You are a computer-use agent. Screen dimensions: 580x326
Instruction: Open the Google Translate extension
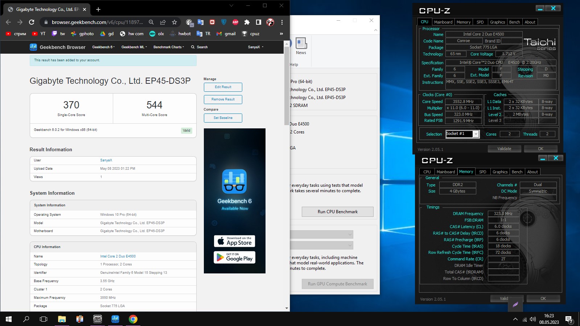coord(201,22)
